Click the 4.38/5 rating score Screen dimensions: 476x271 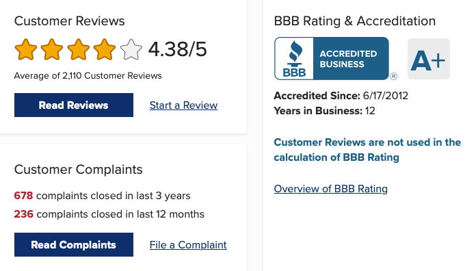[x=178, y=49]
